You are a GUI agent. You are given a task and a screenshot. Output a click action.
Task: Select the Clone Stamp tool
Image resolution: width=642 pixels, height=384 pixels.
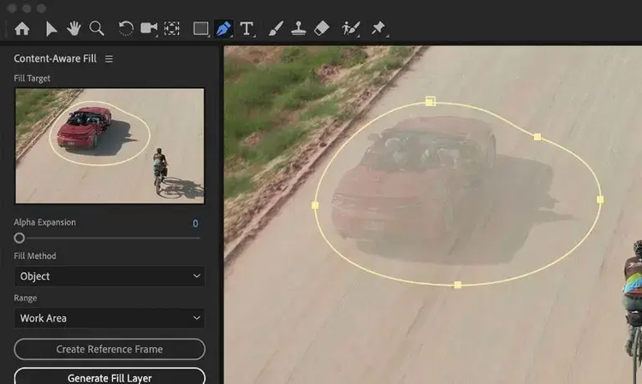299,28
